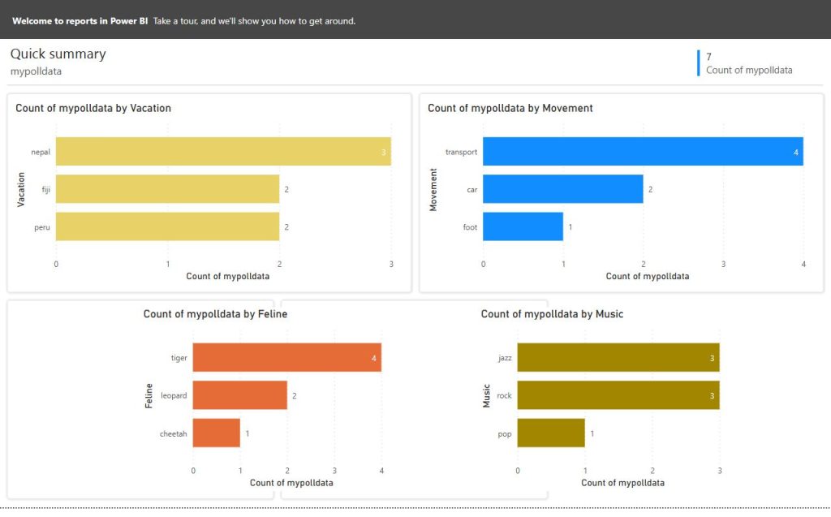Select the fiji bar in Vacation chart
Viewport: 831px width, 517px height.
(167, 189)
